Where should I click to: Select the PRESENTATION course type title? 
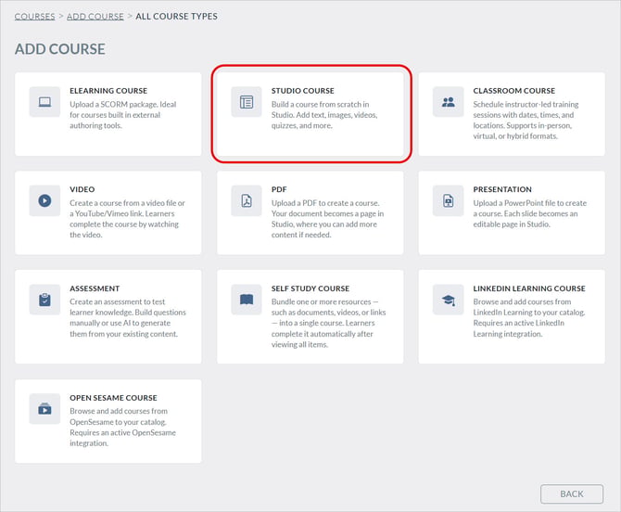502,189
